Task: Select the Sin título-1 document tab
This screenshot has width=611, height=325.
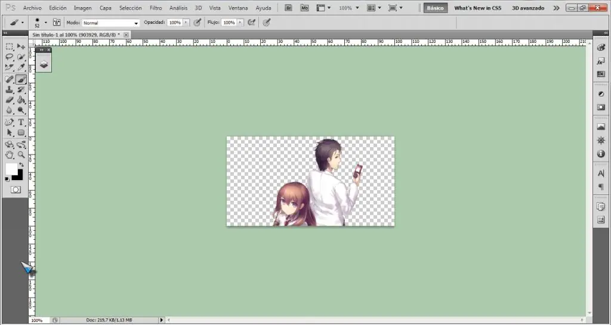Action: (x=76, y=35)
